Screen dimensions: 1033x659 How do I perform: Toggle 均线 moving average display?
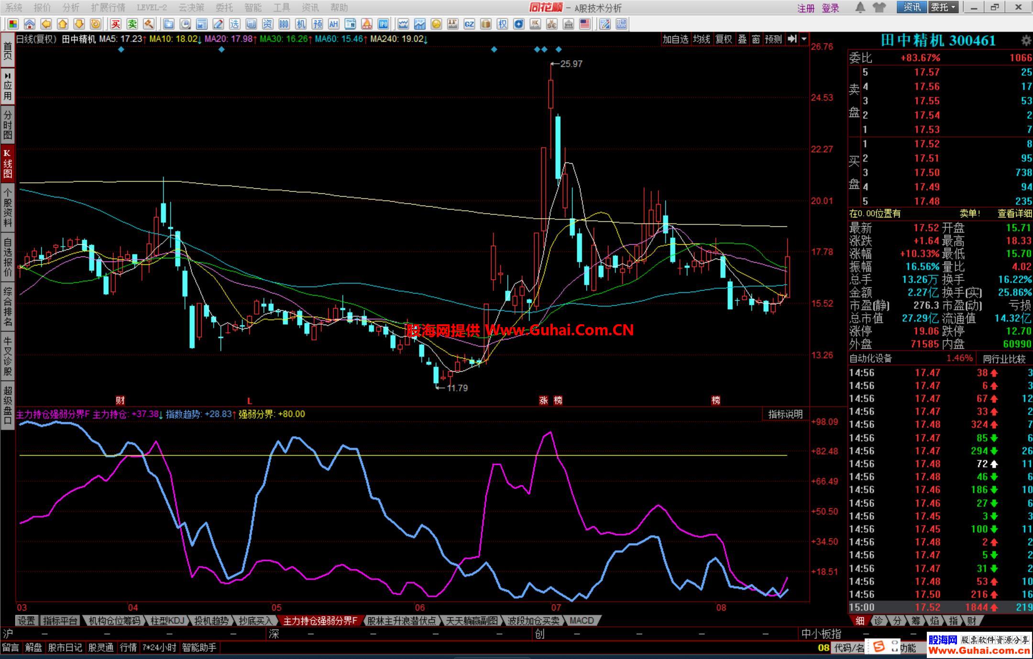(x=701, y=39)
